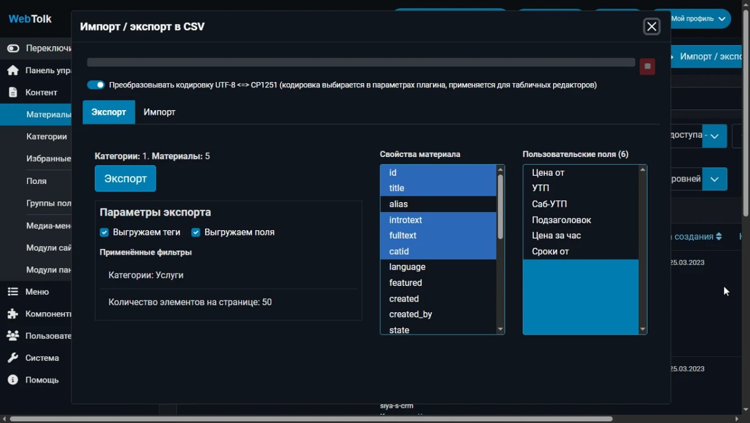
Task: Click the Меню list icon in sidebar
Action: (13, 291)
